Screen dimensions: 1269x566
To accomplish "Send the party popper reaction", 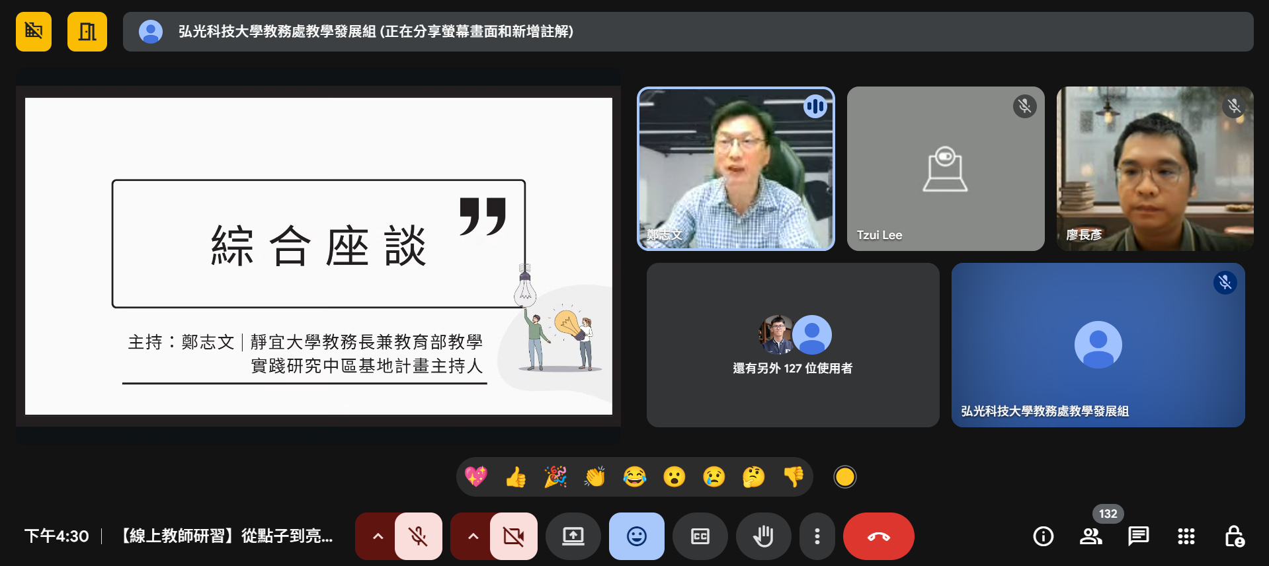I will click(x=555, y=477).
